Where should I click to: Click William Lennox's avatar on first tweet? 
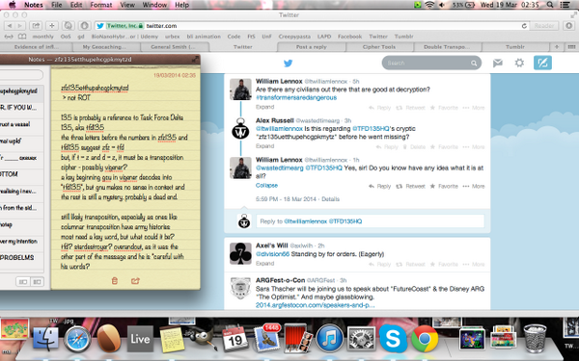point(240,90)
